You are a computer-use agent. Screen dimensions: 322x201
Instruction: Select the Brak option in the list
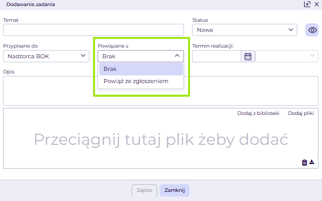pos(141,69)
